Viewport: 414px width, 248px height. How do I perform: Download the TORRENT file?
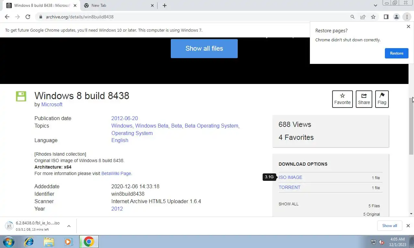coord(289,187)
